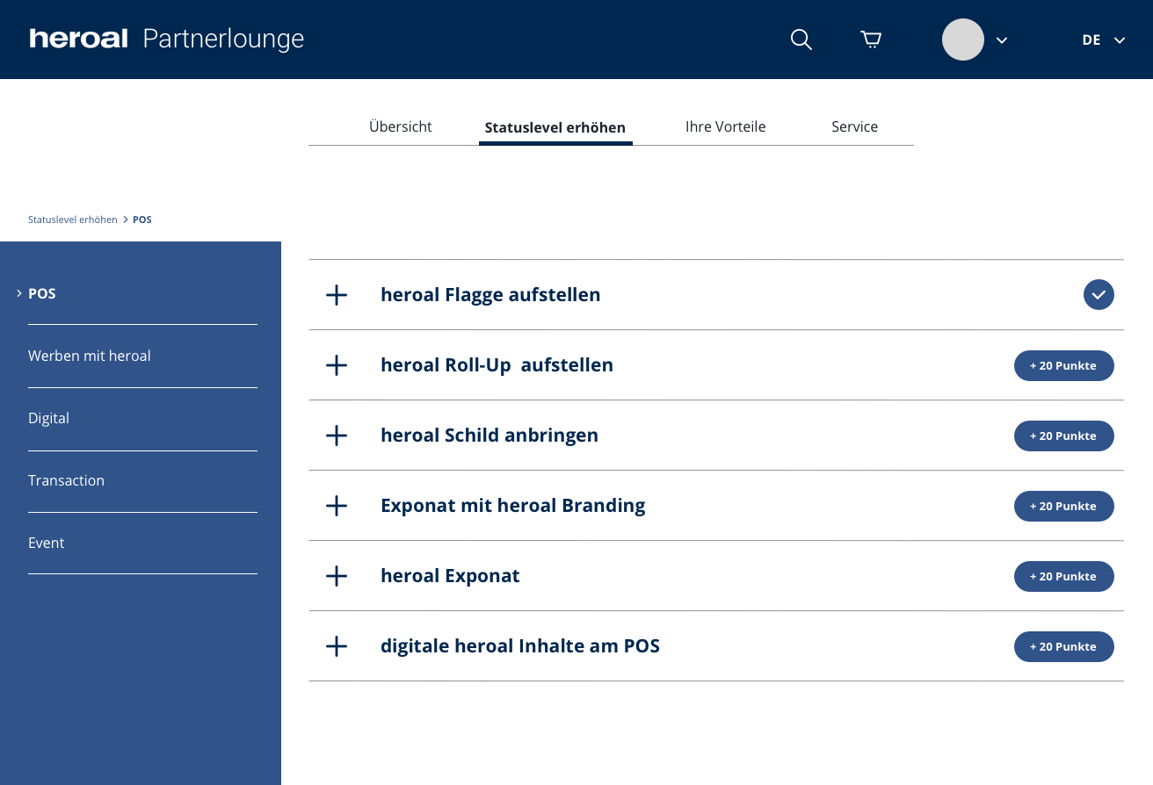Click the POS breadcrumb entry
This screenshot has height=785, width=1153.
tap(142, 220)
